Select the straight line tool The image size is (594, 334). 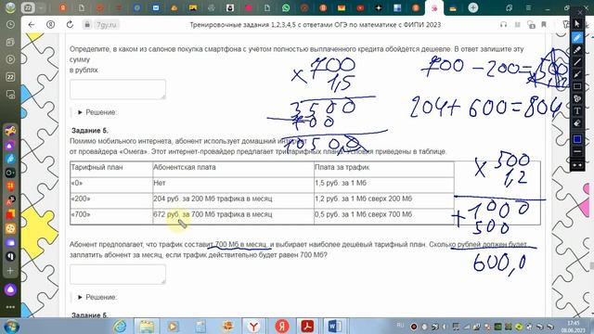point(577,62)
